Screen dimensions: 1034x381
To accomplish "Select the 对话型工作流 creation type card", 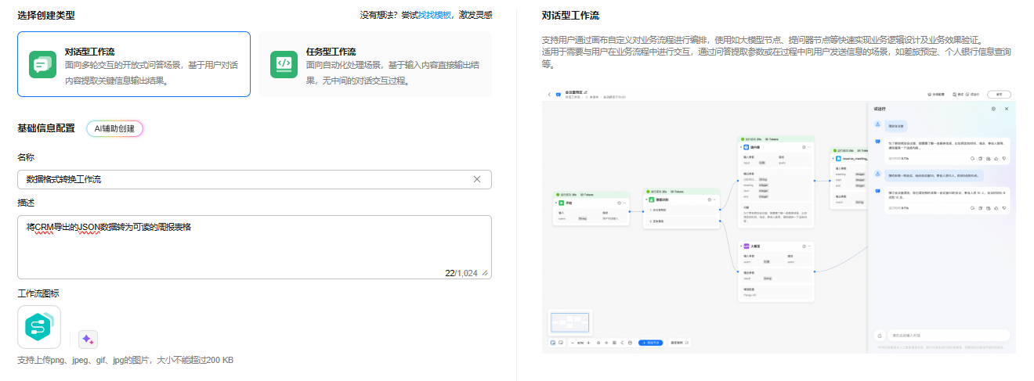I will tap(134, 64).
